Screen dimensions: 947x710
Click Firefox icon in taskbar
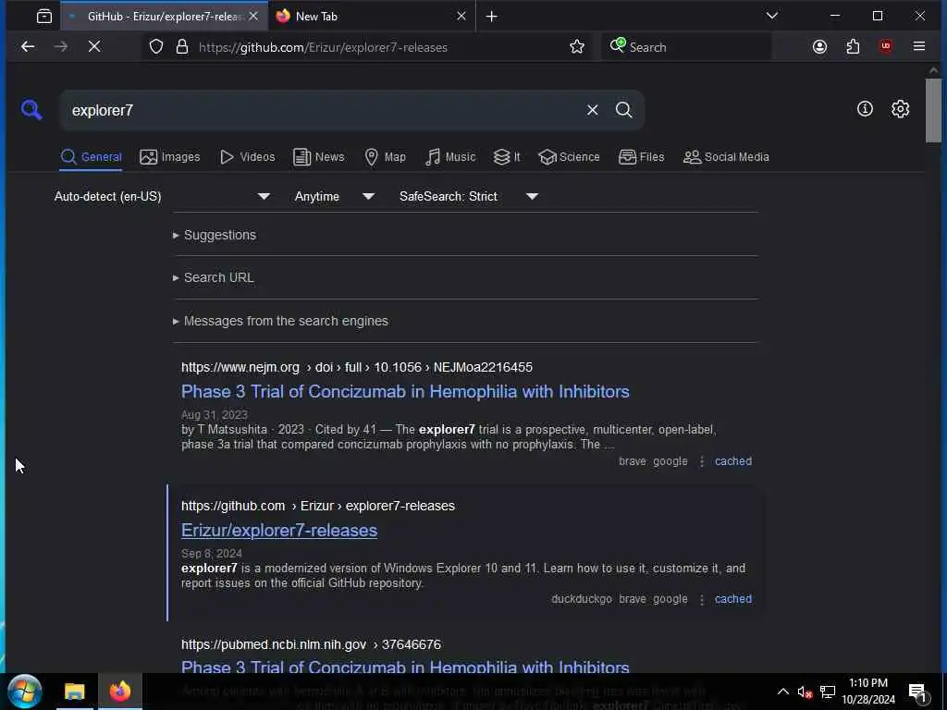coord(119,692)
